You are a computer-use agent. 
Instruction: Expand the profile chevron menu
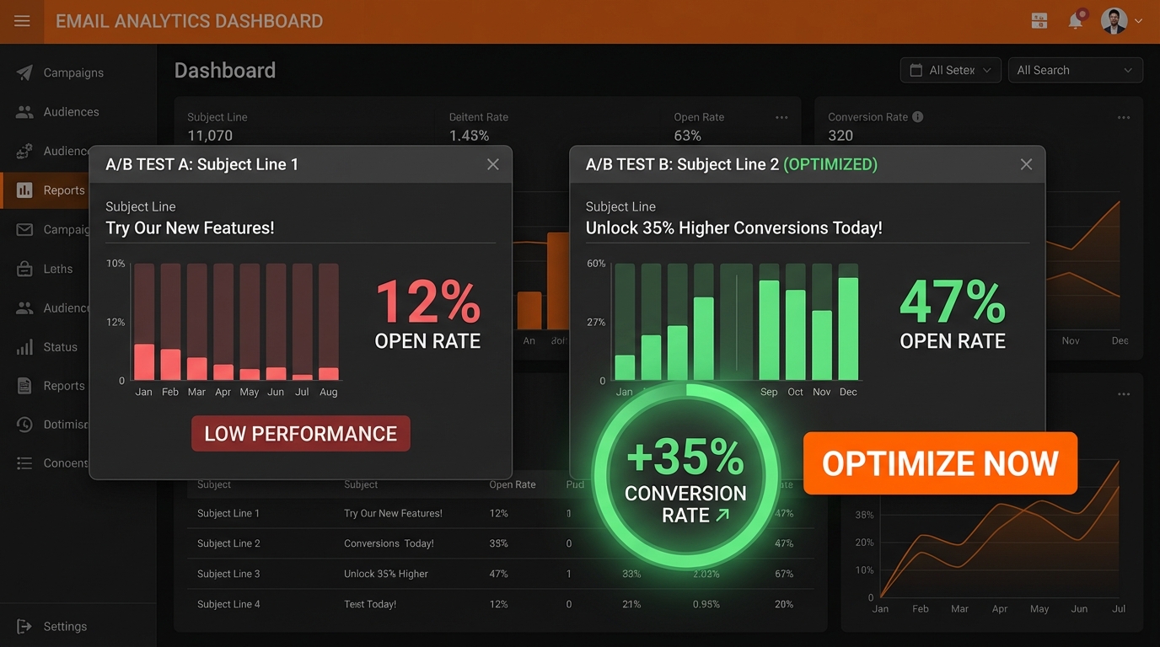point(1139,21)
